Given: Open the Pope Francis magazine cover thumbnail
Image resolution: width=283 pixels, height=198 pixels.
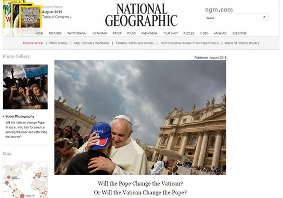Looking at the screenshot, I should click(30, 17).
